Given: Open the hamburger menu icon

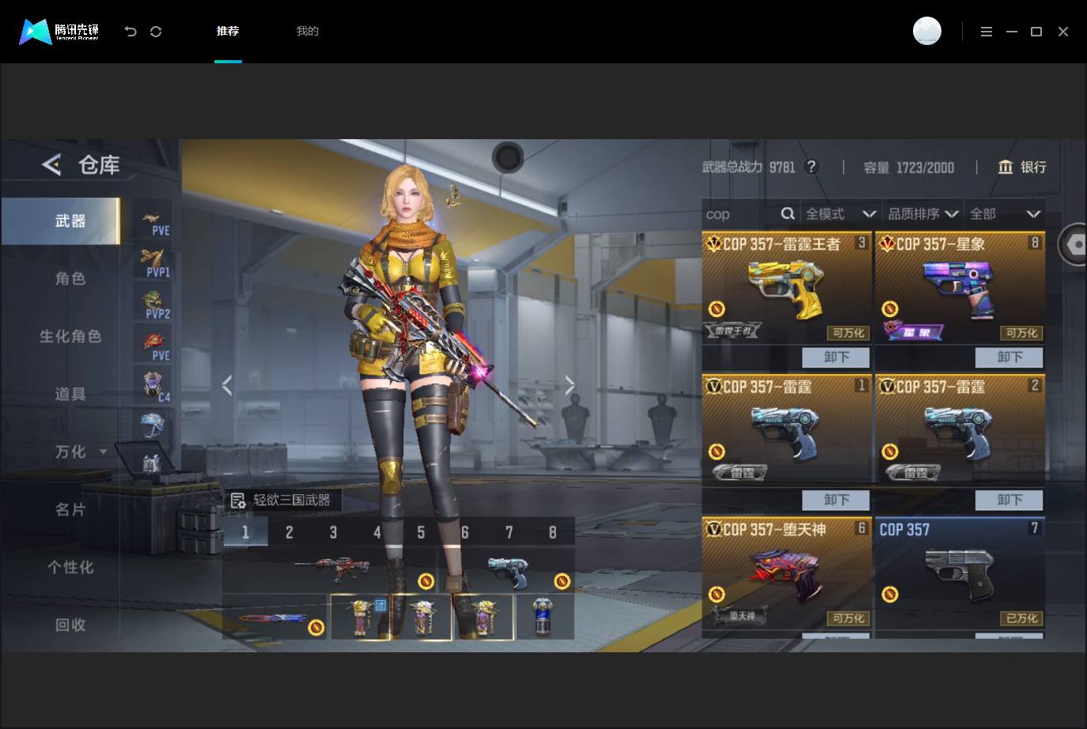Looking at the screenshot, I should click(x=986, y=32).
